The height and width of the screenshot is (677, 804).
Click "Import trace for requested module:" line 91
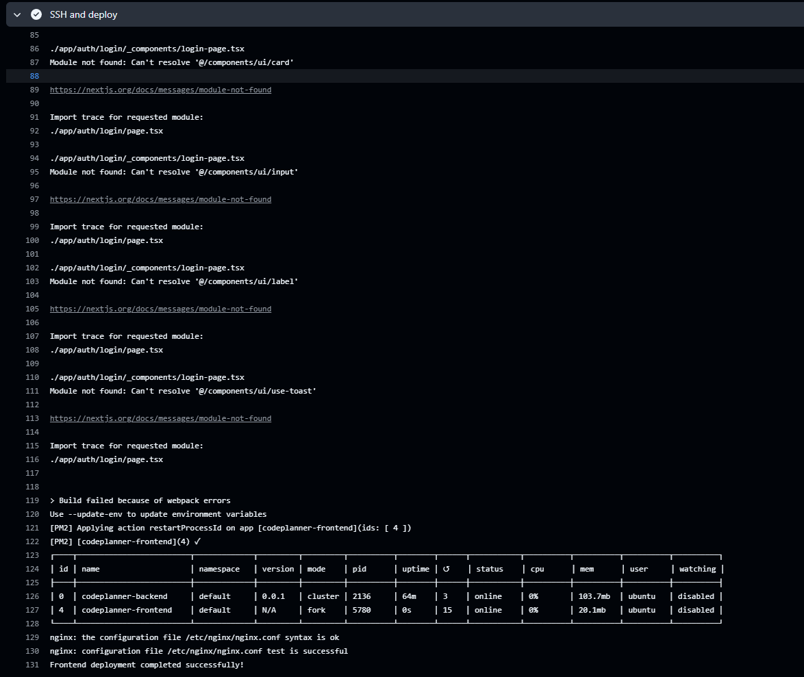126,117
